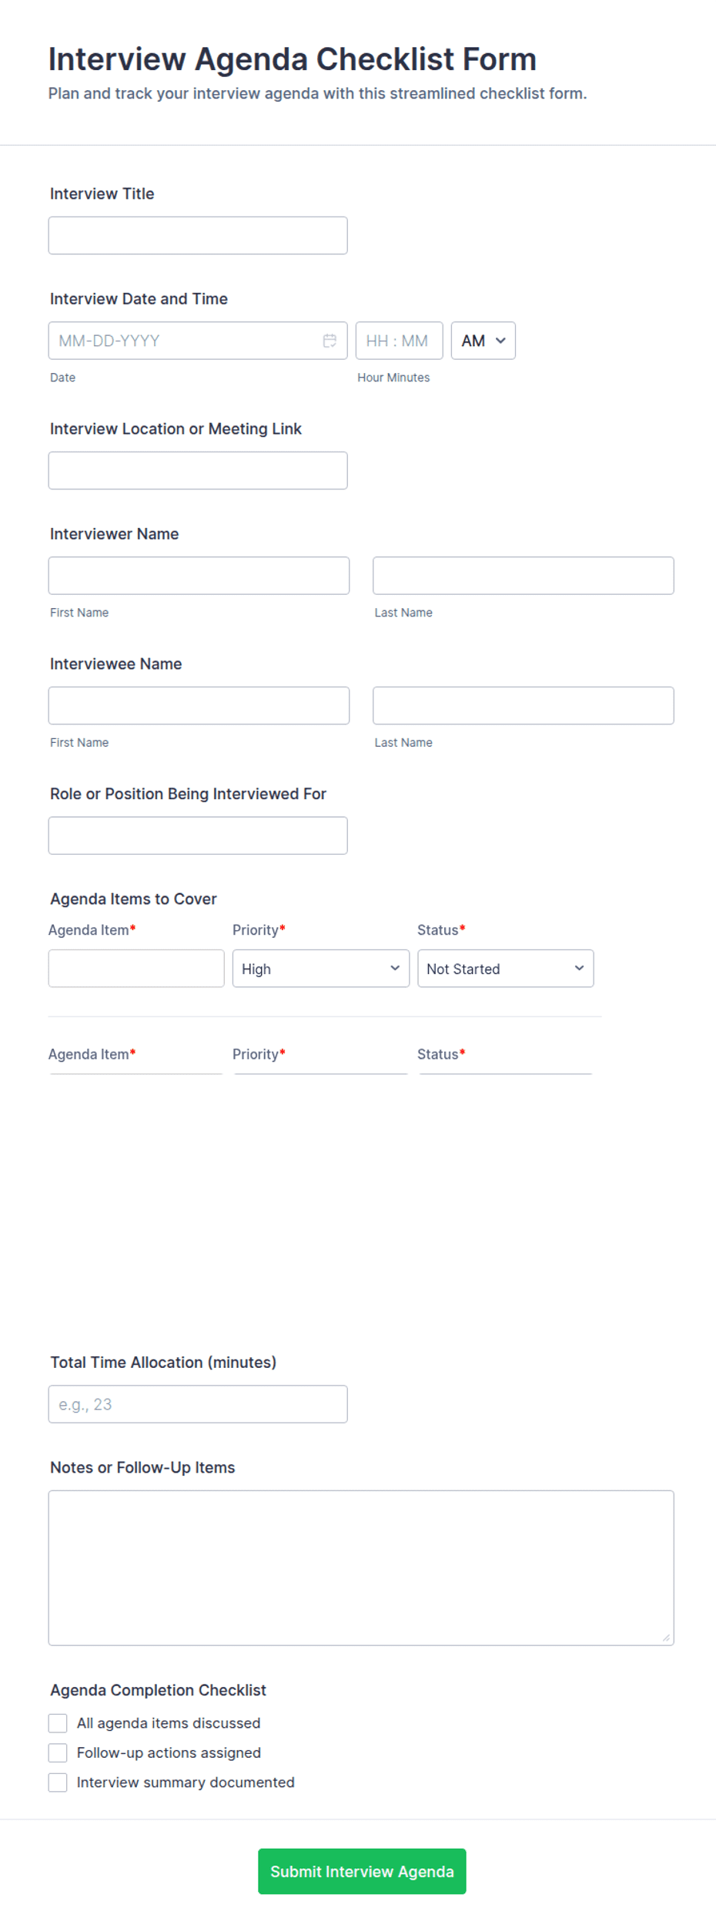The width and height of the screenshot is (716, 1932).
Task: Enable Interview summary documented checkbox
Action: (x=58, y=1782)
